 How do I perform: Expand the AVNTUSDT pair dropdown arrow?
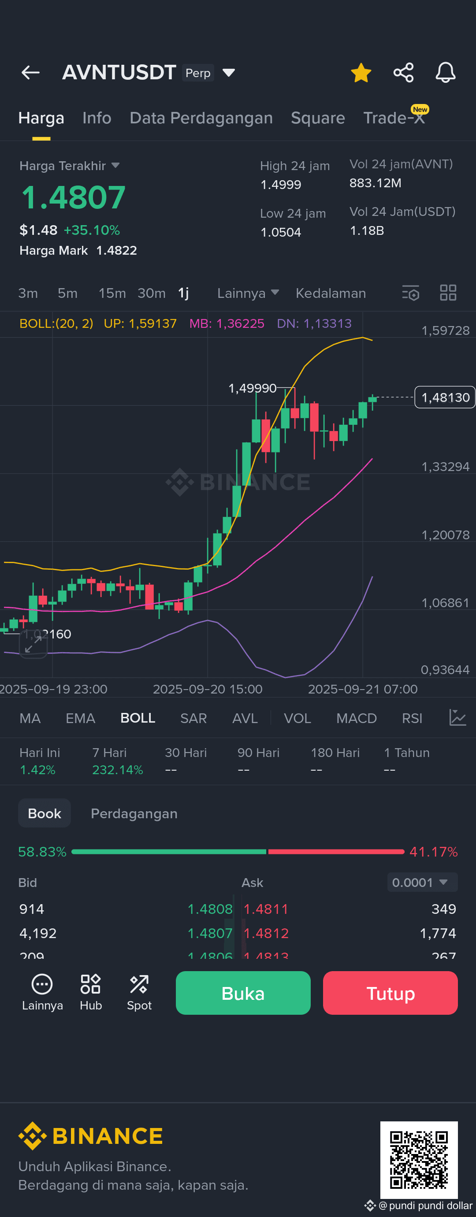point(229,73)
